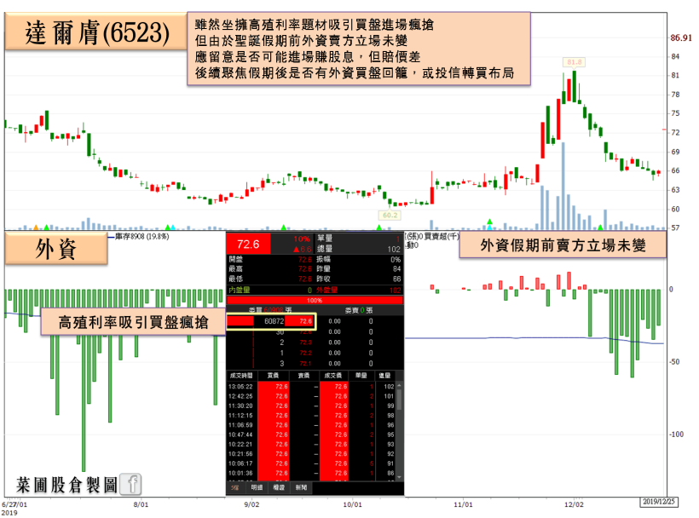The height and width of the screenshot is (518, 699).
Task: Click the 外盤量 102 value
Action: (395, 290)
